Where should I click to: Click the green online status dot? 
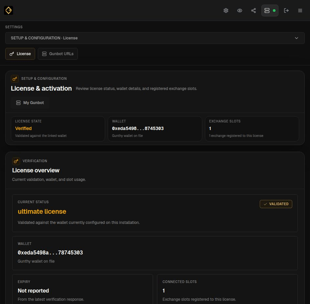click(x=274, y=11)
